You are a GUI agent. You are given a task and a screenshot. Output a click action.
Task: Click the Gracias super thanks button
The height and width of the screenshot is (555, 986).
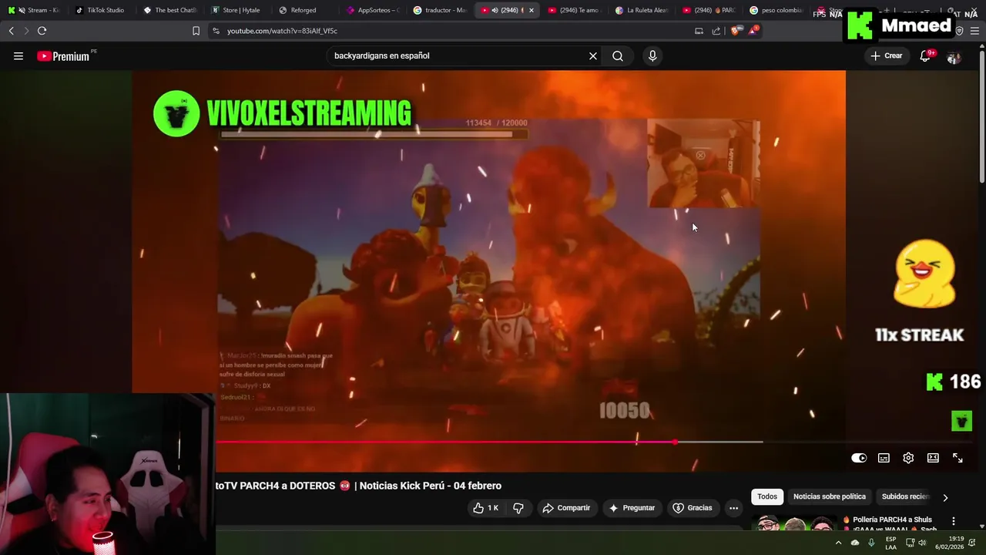coord(693,508)
